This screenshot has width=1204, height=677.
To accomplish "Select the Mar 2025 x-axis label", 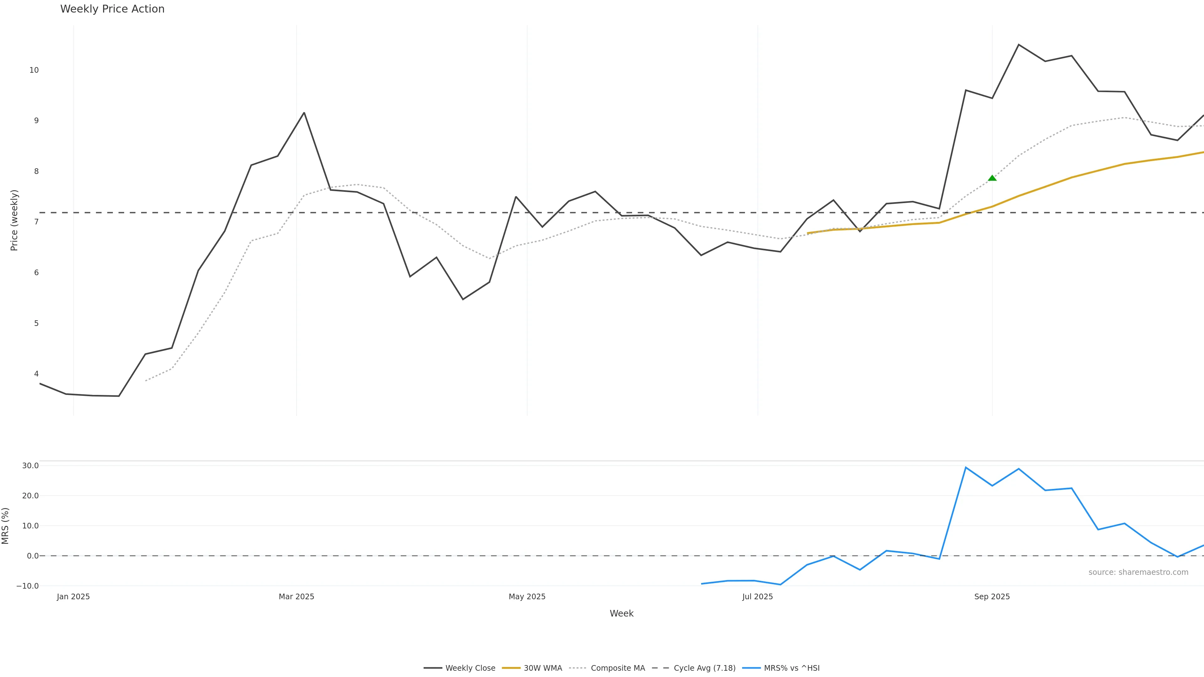I will (x=296, y=597).
